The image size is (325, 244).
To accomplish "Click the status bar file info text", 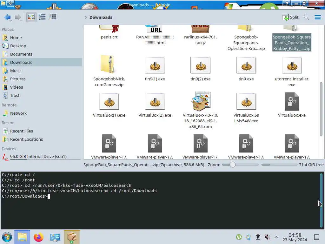I will coord(144,165).
